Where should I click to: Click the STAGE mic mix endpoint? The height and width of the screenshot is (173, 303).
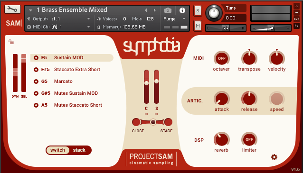coord(168,122)
